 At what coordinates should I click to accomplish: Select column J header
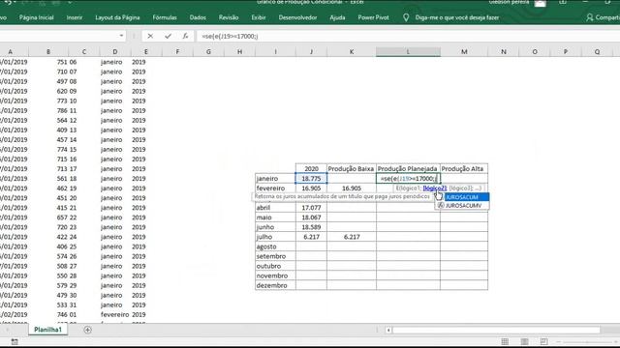(x=311, y=51)
